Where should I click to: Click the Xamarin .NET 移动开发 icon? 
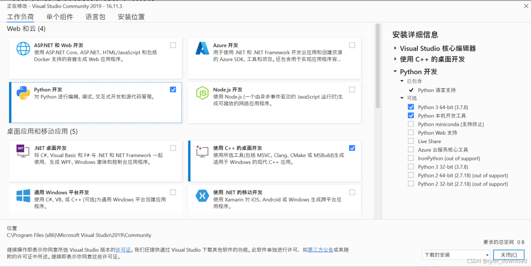pos(203,196)
